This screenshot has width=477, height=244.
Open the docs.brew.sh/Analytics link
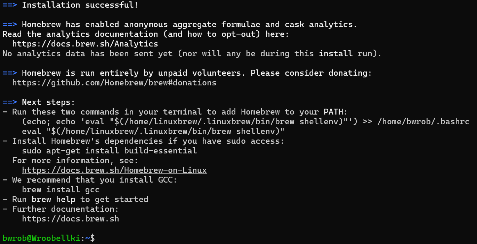coord(85,44)
